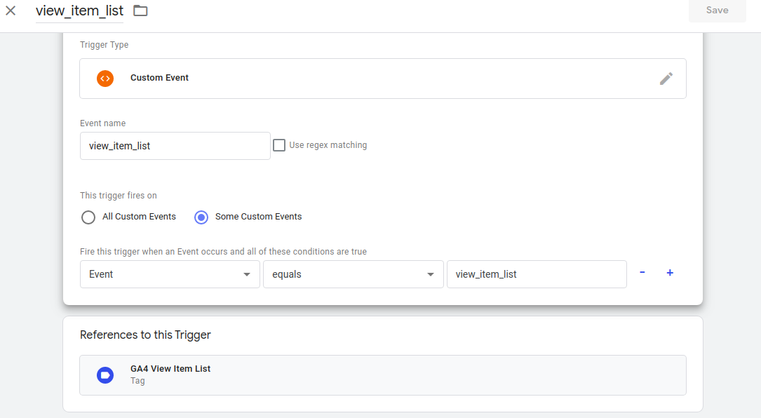Image resolution: width=761 pixels, height=418 pixels.
Task: Remove the condition with the minus icon
Action: click(642, 273)
